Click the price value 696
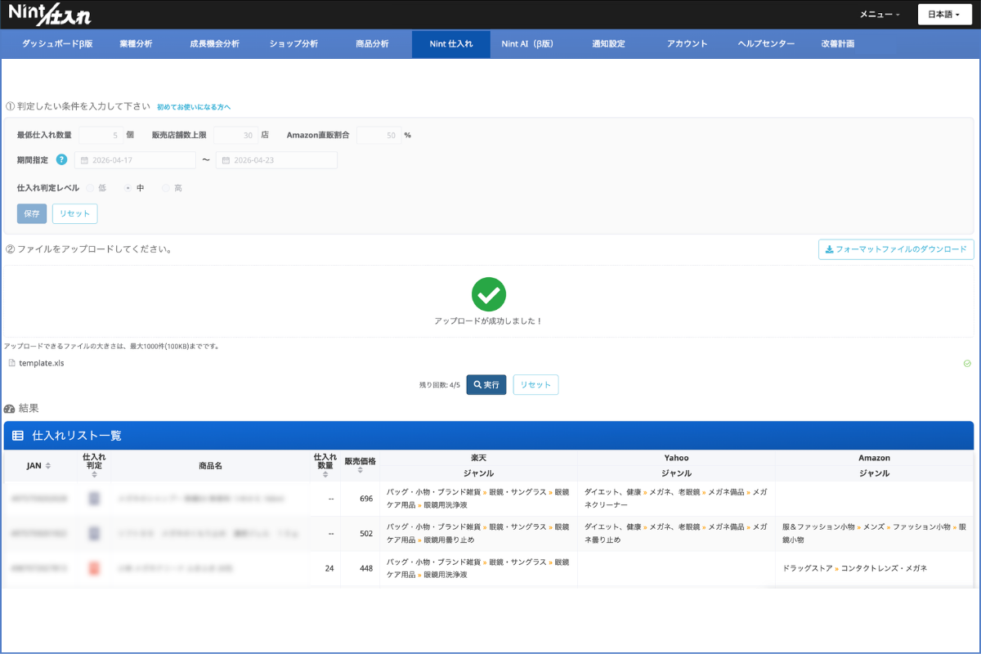The width and height of the screenshot is (981, 654). point(365,499)
